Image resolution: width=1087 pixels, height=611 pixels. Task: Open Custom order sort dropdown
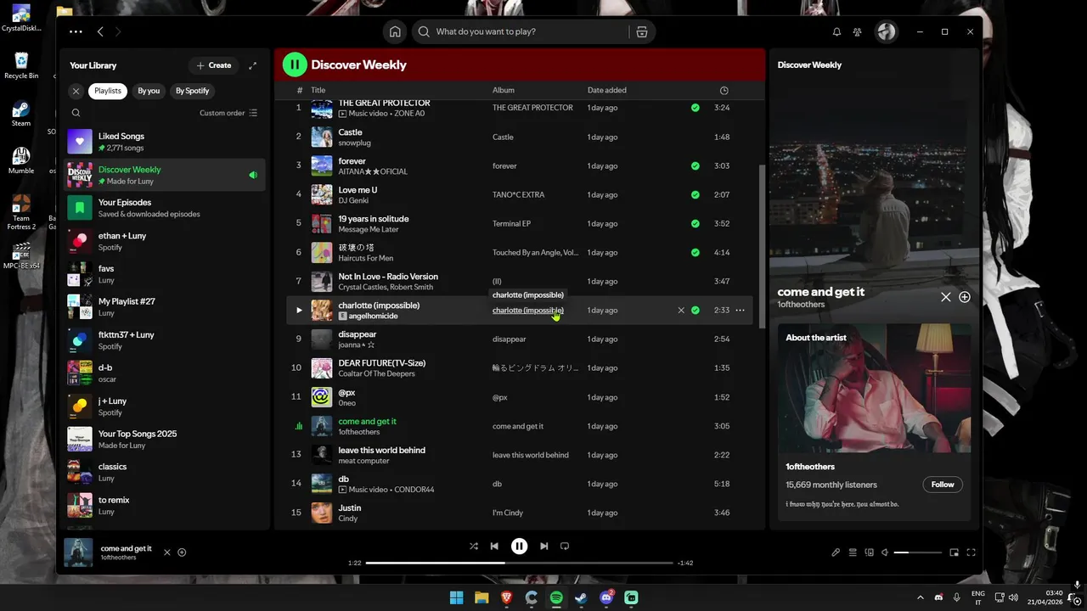coord(228,113)
